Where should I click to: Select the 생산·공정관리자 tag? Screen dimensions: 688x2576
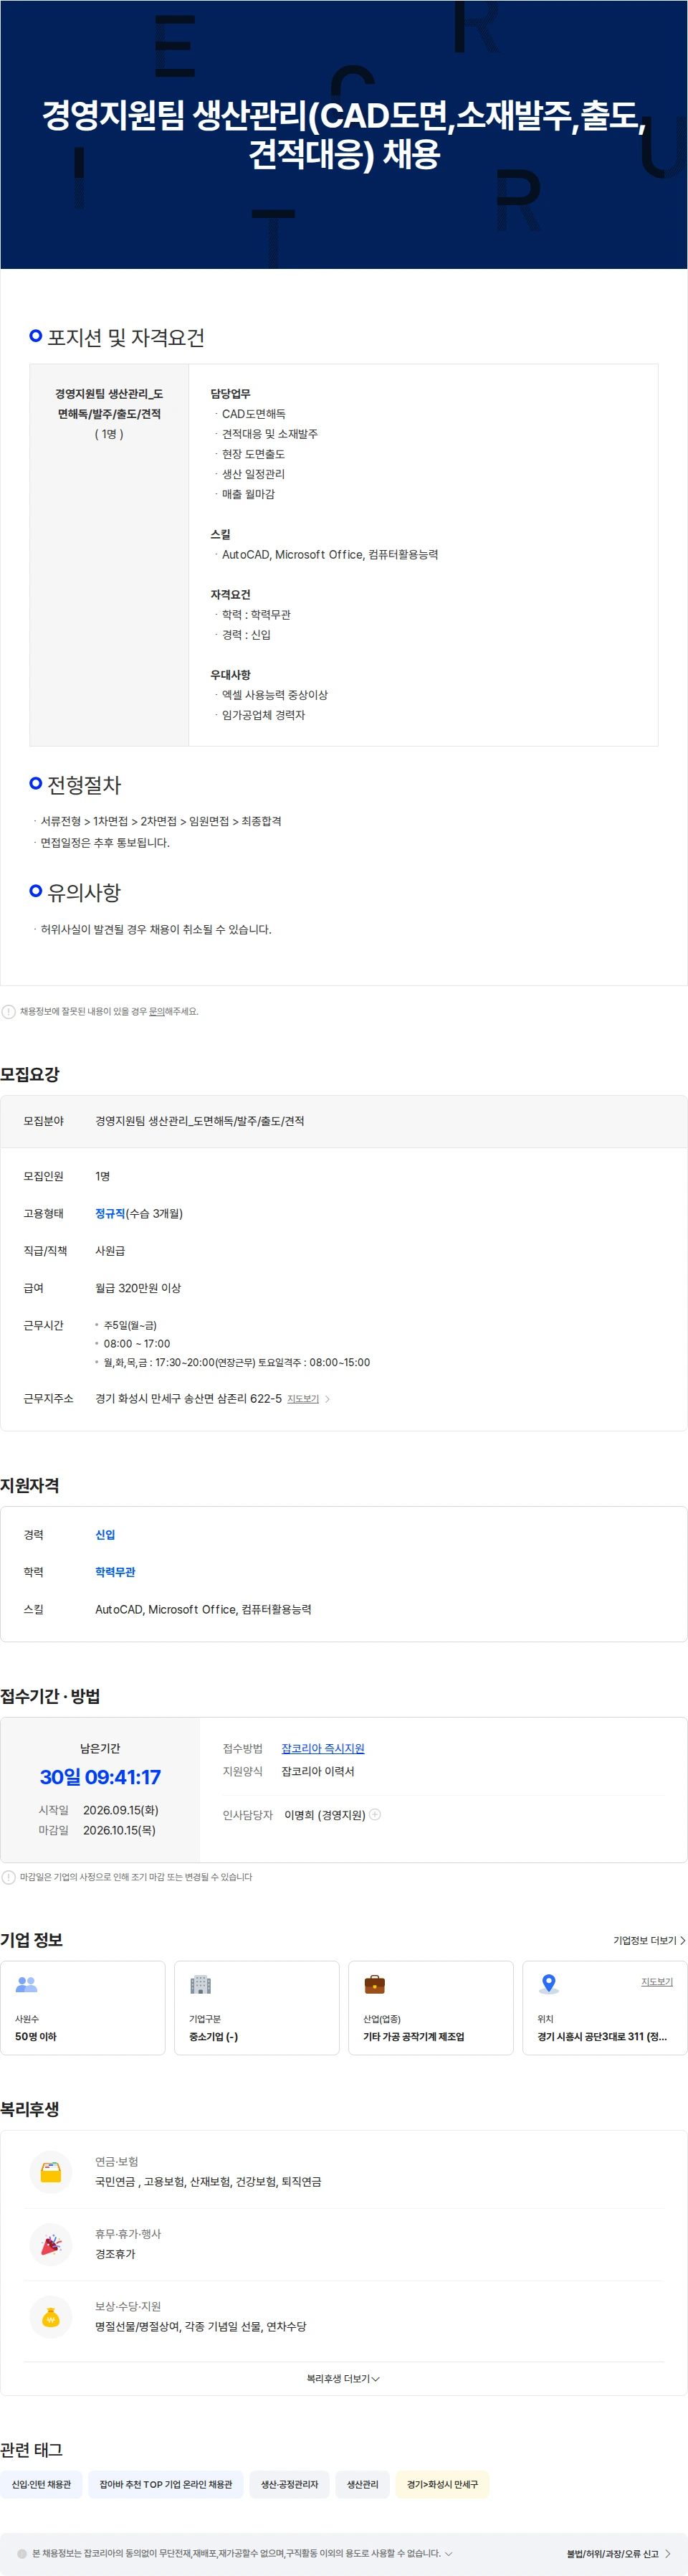click(289, 2484)
